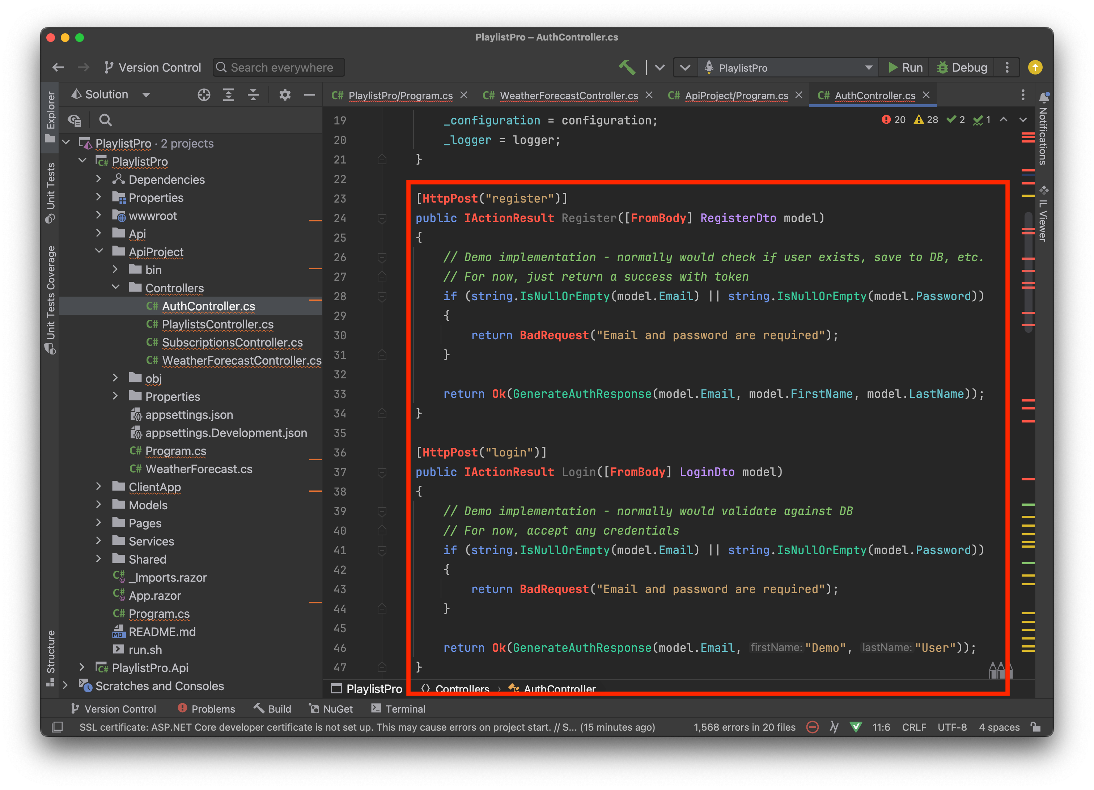This screenshot has height=790, width=1094.
Task: Toggle the read-only lock icon in status bar
Action: coord(1036,727)
